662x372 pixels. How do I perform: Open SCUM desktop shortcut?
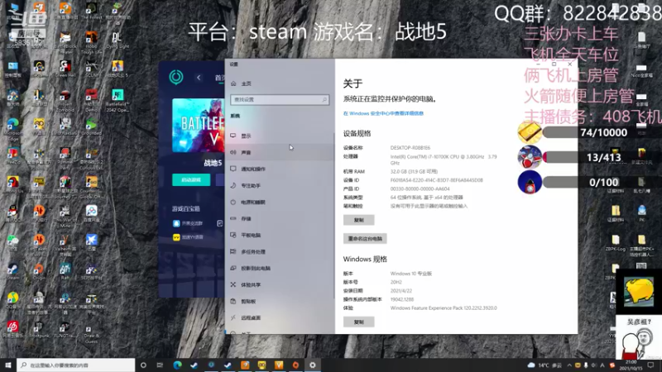point(91,69)
